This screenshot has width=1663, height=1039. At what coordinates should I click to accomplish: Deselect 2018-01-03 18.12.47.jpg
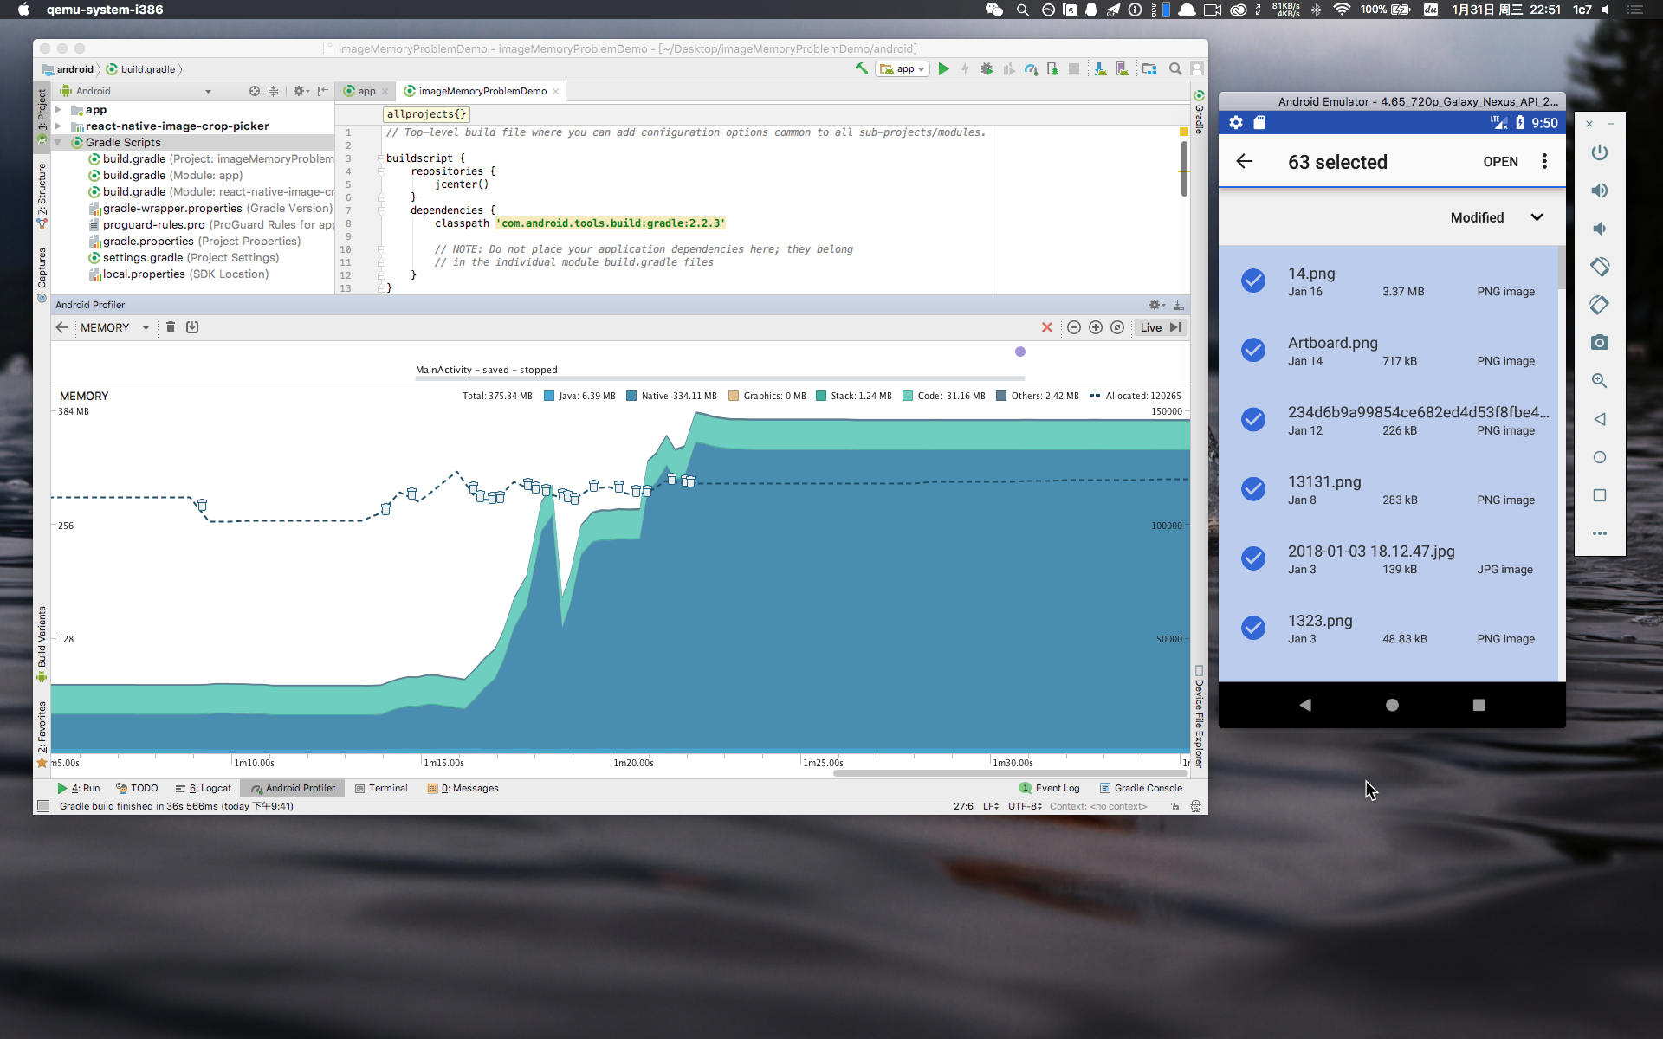pos(1253,558)
